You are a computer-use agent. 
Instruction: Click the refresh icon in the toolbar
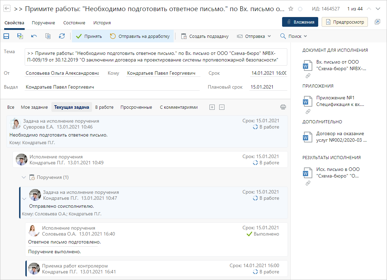tap(62, 36)
